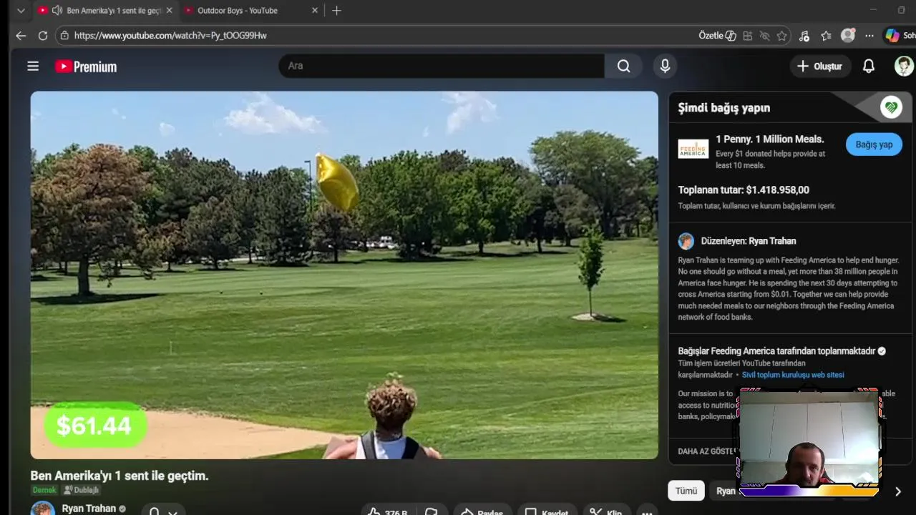Viewport: 916px width, 515px height.
Task: Click the video player to pause
Action: (344, 275)
